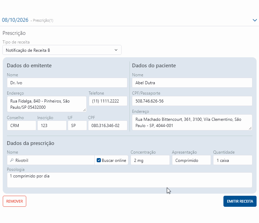Click the EMITIR RECEITA button
The width and height of the screenshot is (259, 223).
[240, 201]
